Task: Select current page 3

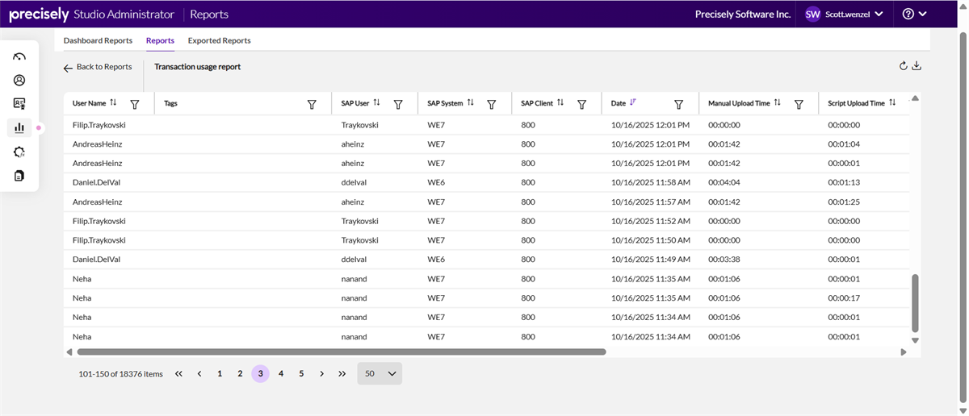Action: [x=260, y=373]
